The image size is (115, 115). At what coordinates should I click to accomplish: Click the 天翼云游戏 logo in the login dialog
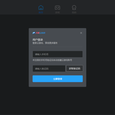pos(39,33)
